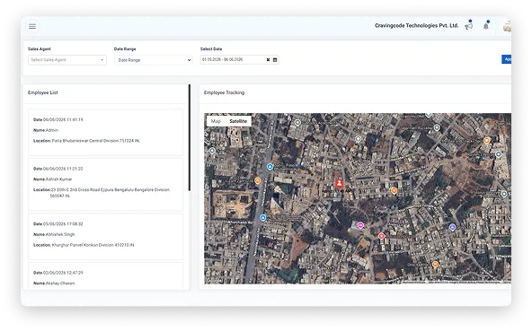Switch map view to Map
The image size is (532, 331).
coord(216,121)
